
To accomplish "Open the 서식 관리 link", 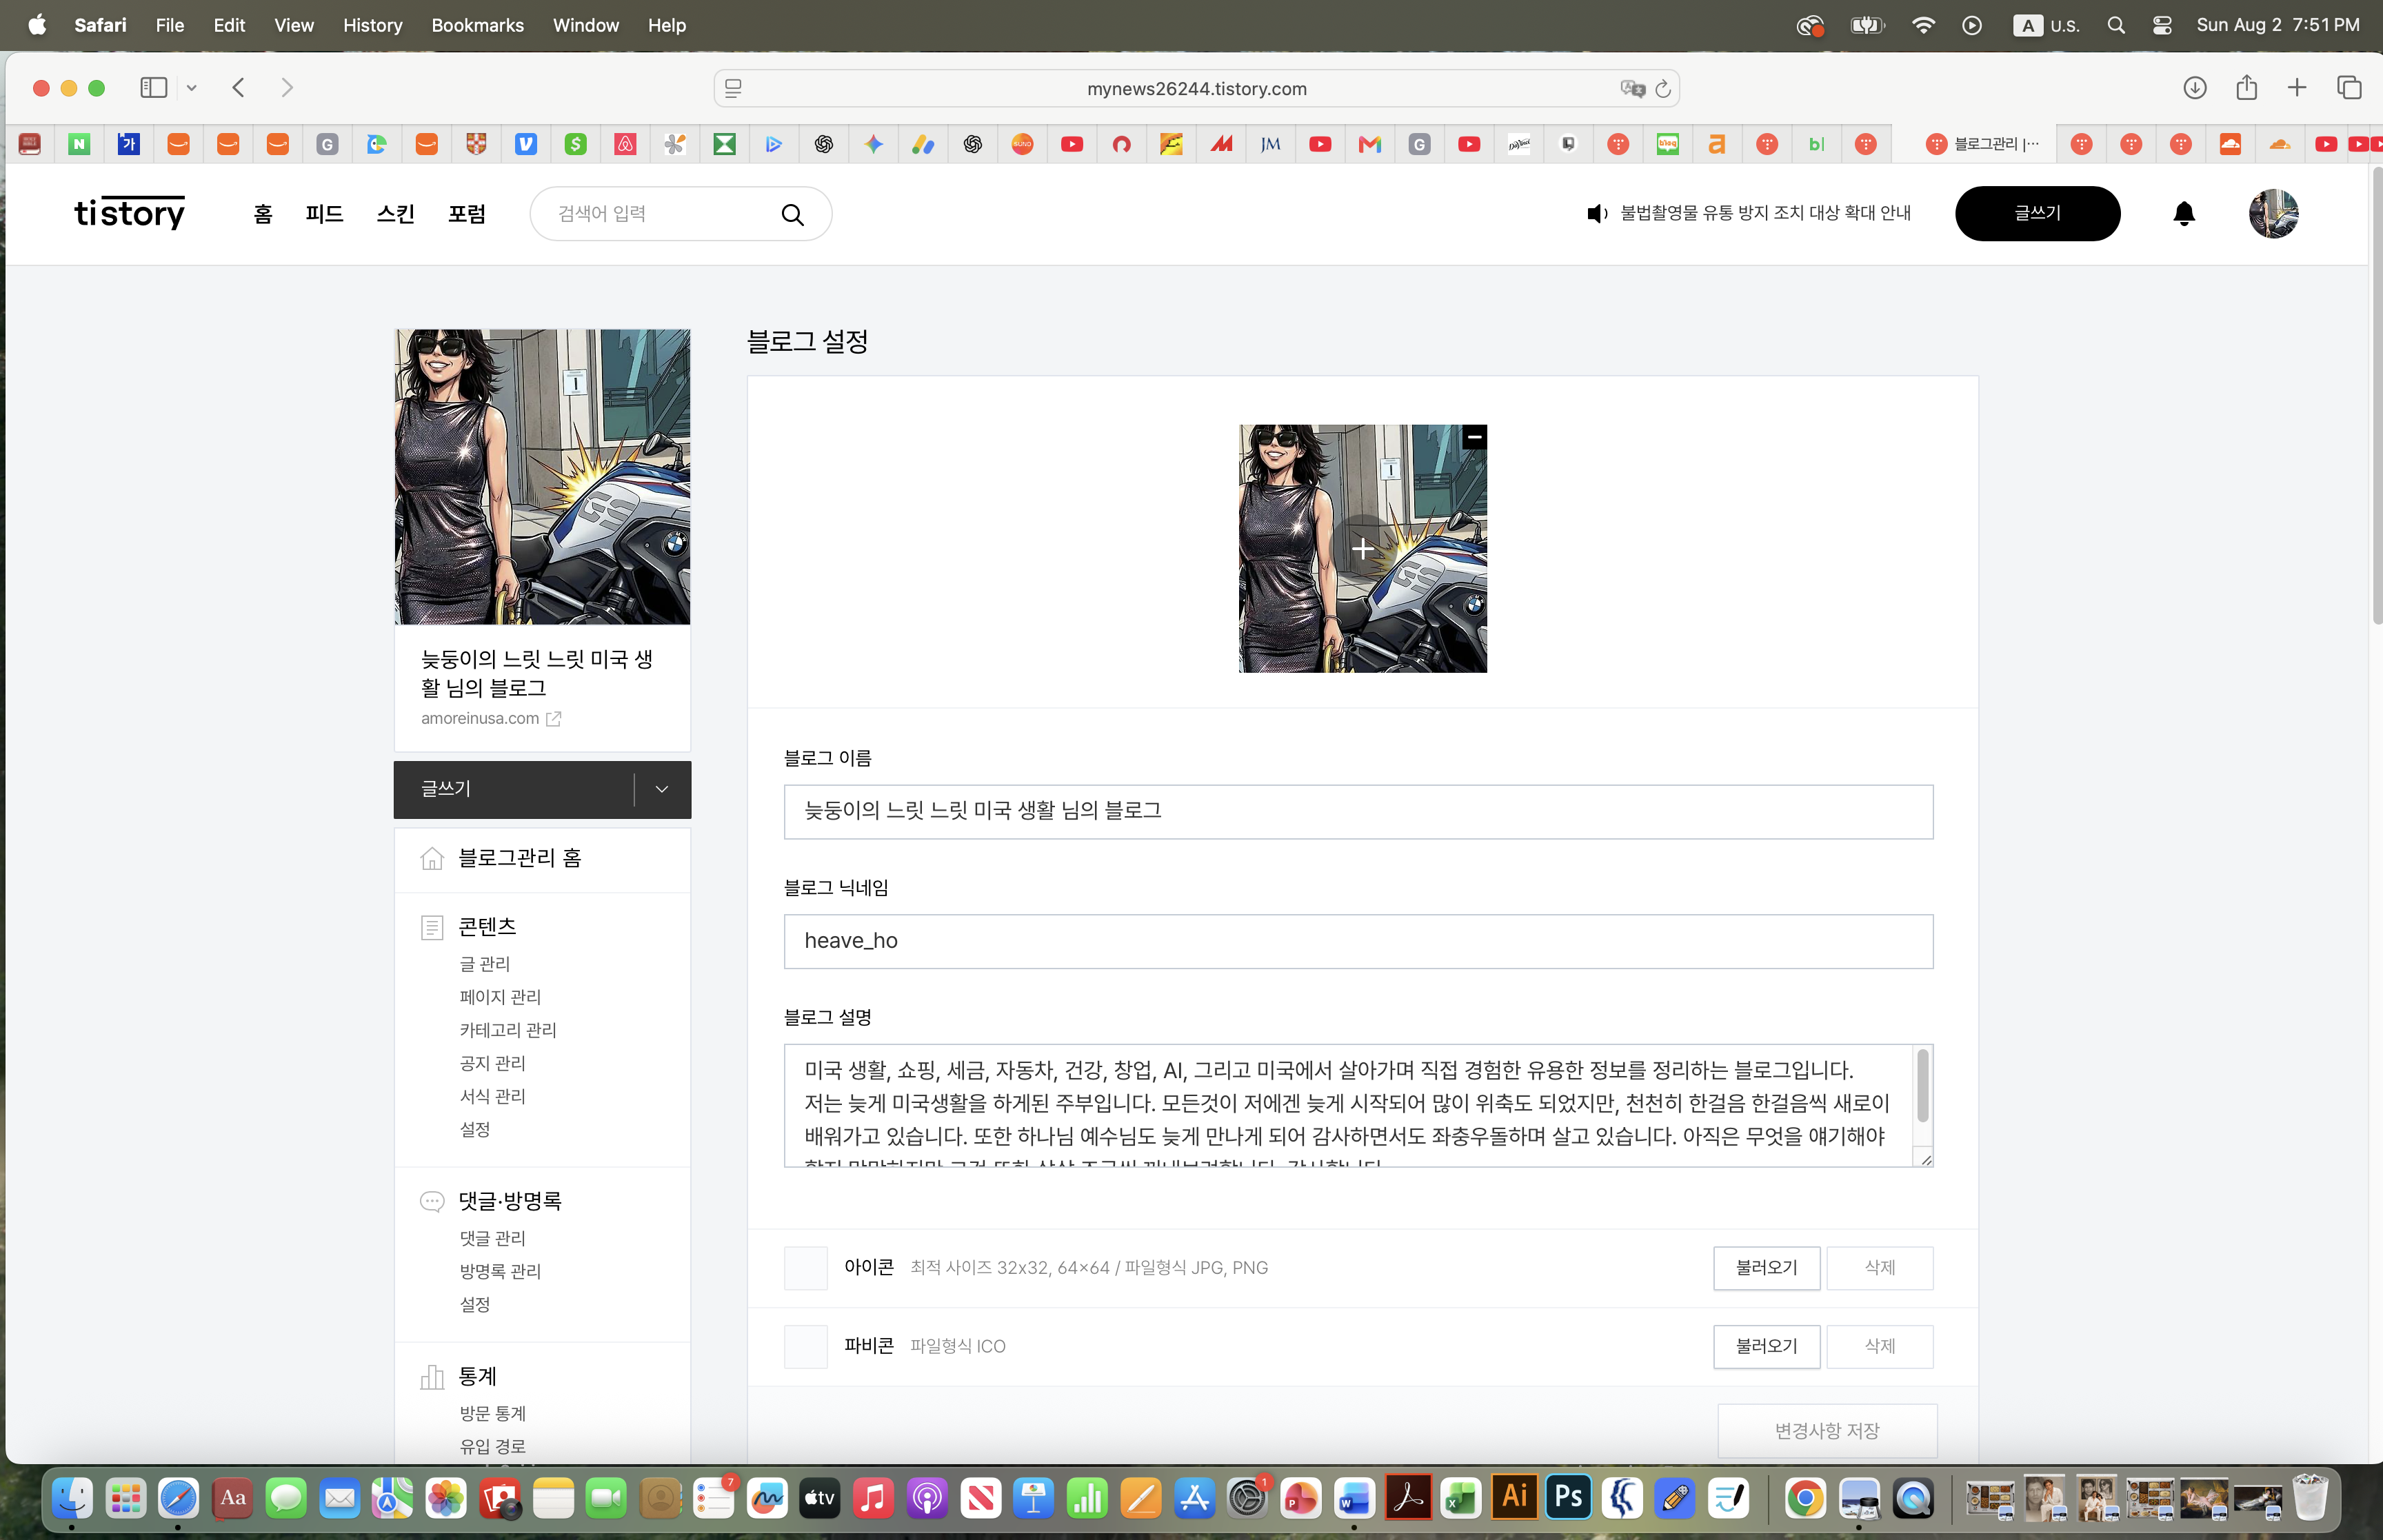I will pos(492,1096).
